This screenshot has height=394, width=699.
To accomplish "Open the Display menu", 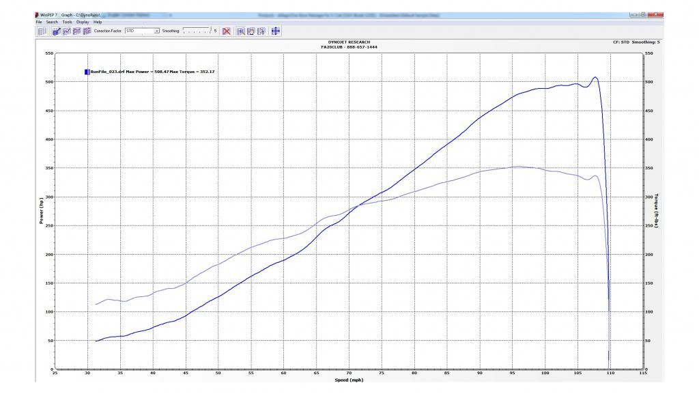I will (x=83, y=22).
